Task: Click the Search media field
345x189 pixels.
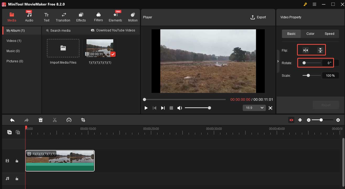Action: 60,31
